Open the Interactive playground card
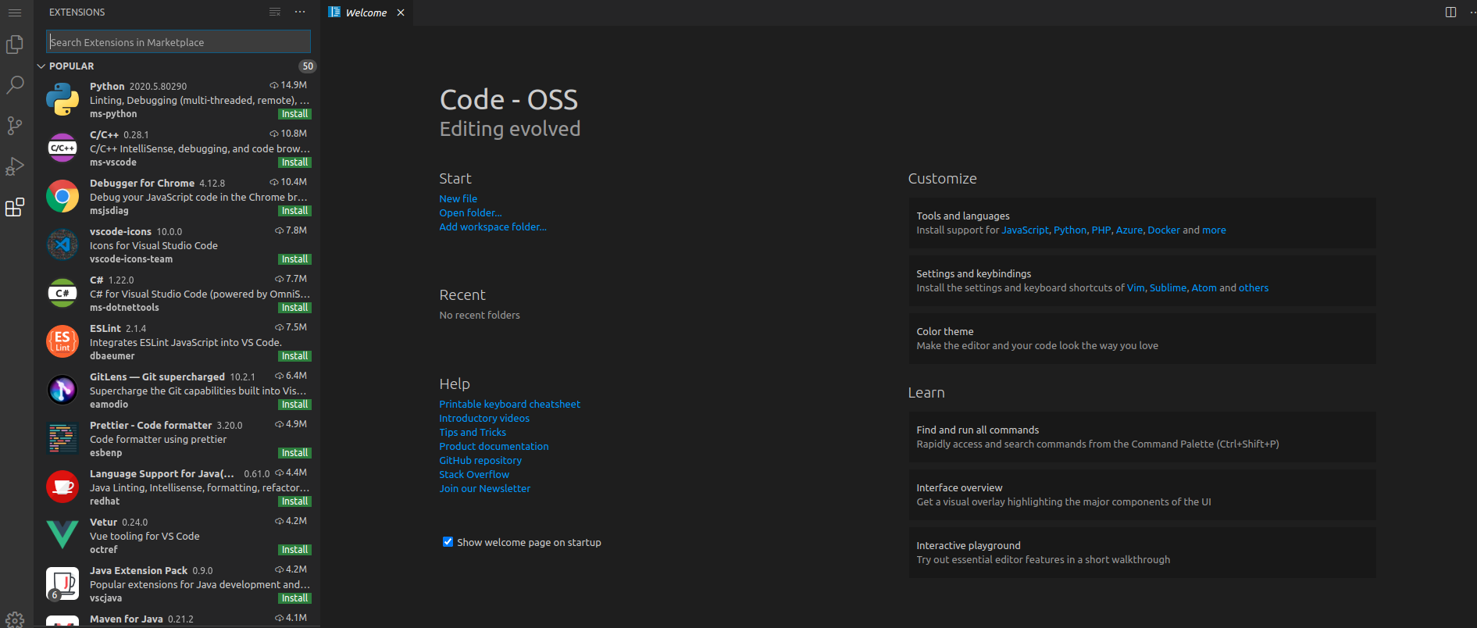The width and height of the screenshot is (1477, 628). point(1142,552)
